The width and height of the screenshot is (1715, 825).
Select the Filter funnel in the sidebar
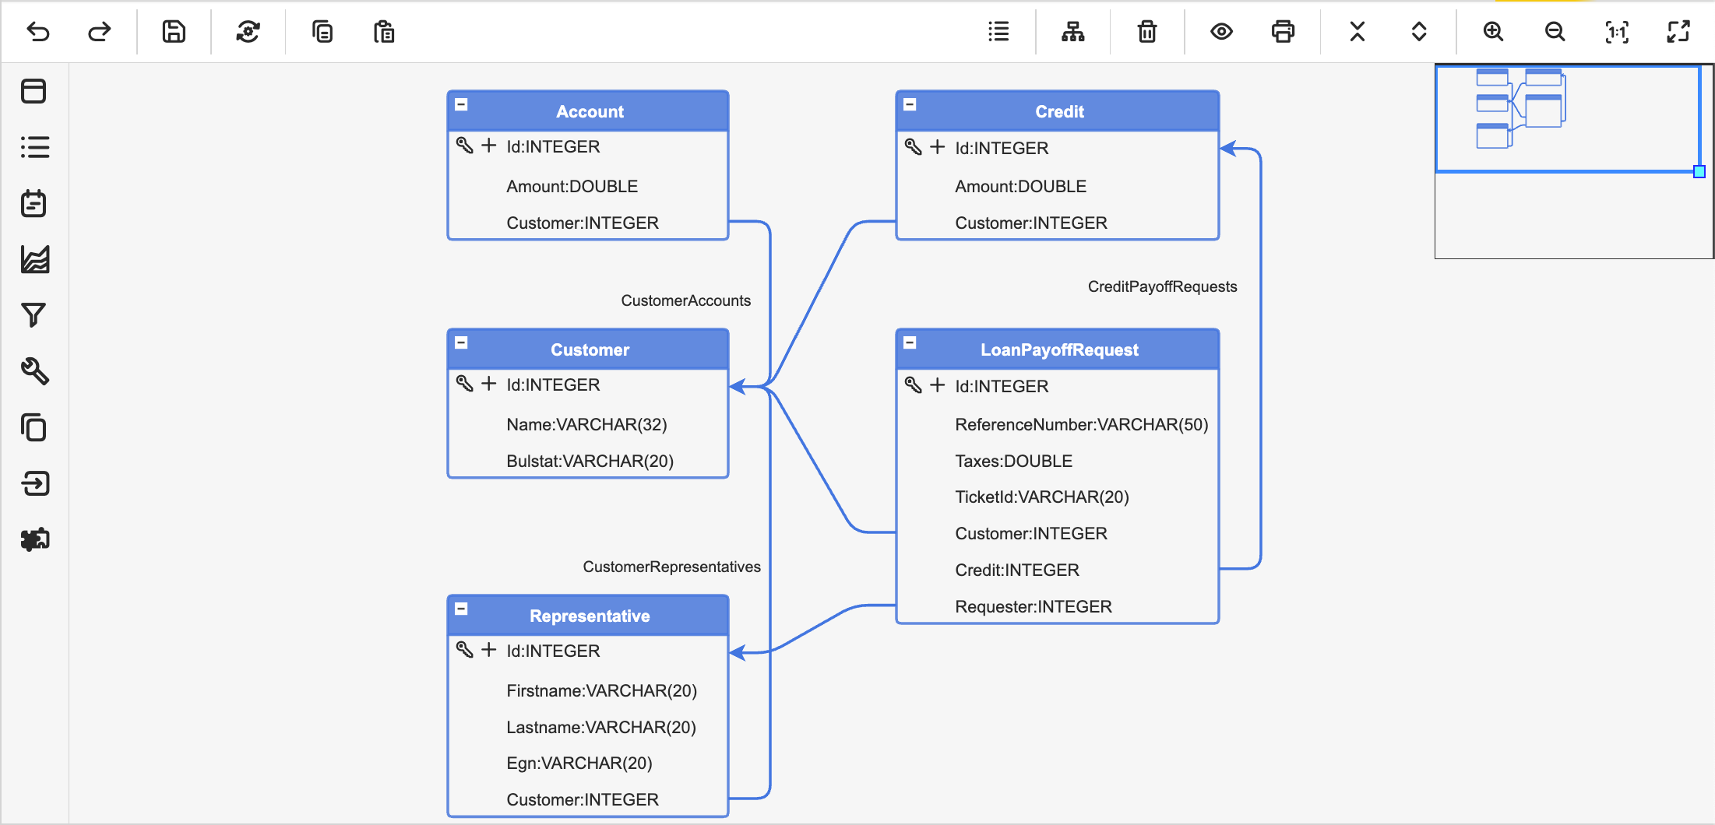point(34,315)
